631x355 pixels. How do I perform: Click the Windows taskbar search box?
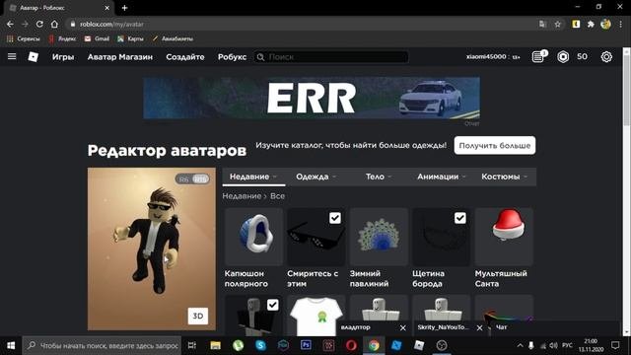(x=103, y=345)
